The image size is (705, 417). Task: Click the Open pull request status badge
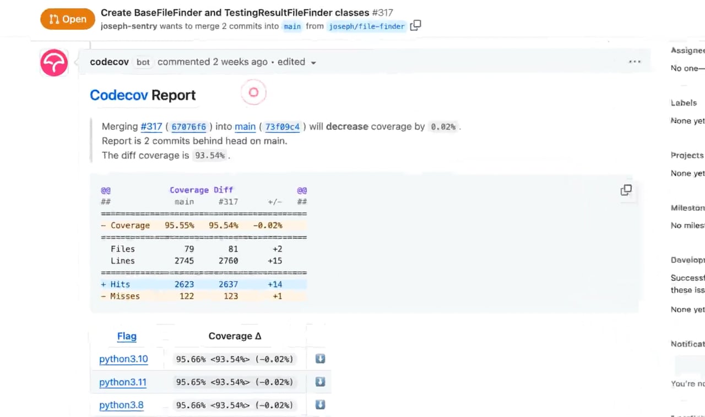point(68,19)
